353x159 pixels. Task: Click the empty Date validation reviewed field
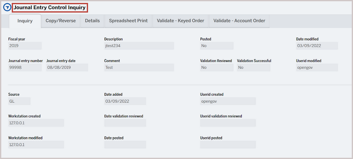coord(125,123)
